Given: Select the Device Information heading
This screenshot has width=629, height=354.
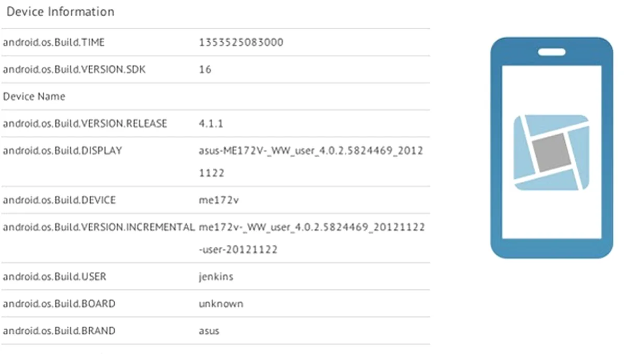Looking at the screenshot, I should [x=61, y=11].
